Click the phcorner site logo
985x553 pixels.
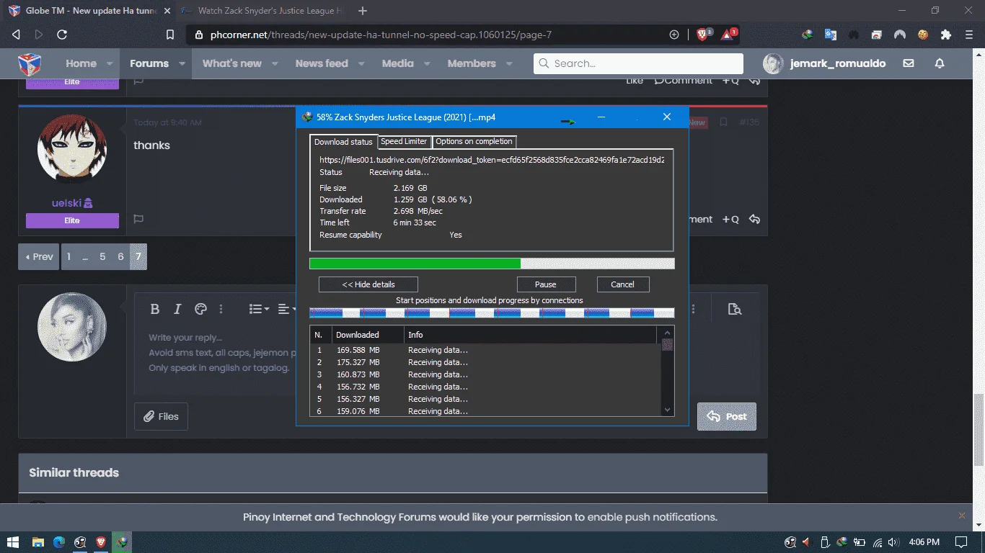click(x=30, y=64)
